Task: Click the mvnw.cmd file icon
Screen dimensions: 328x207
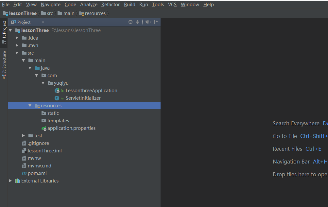Action: tap(24, 166)
